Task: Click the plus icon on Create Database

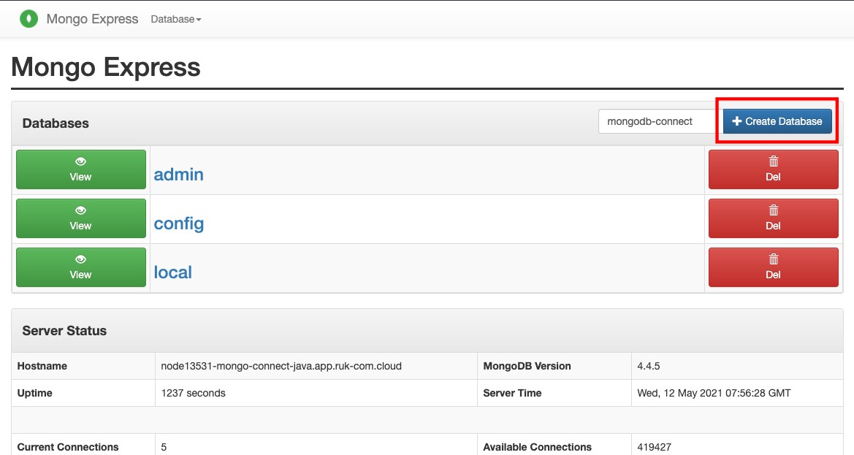Action: click(737, 121)
